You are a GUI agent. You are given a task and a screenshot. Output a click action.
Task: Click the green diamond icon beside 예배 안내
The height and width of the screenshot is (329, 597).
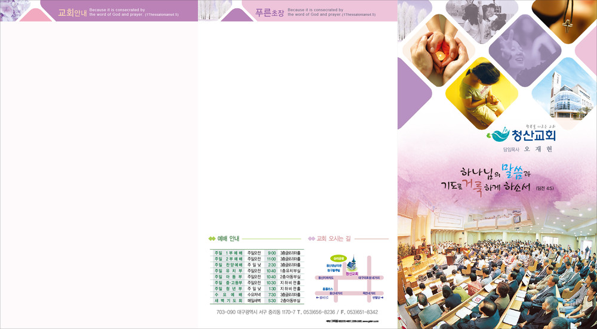[x=212, y=238]
